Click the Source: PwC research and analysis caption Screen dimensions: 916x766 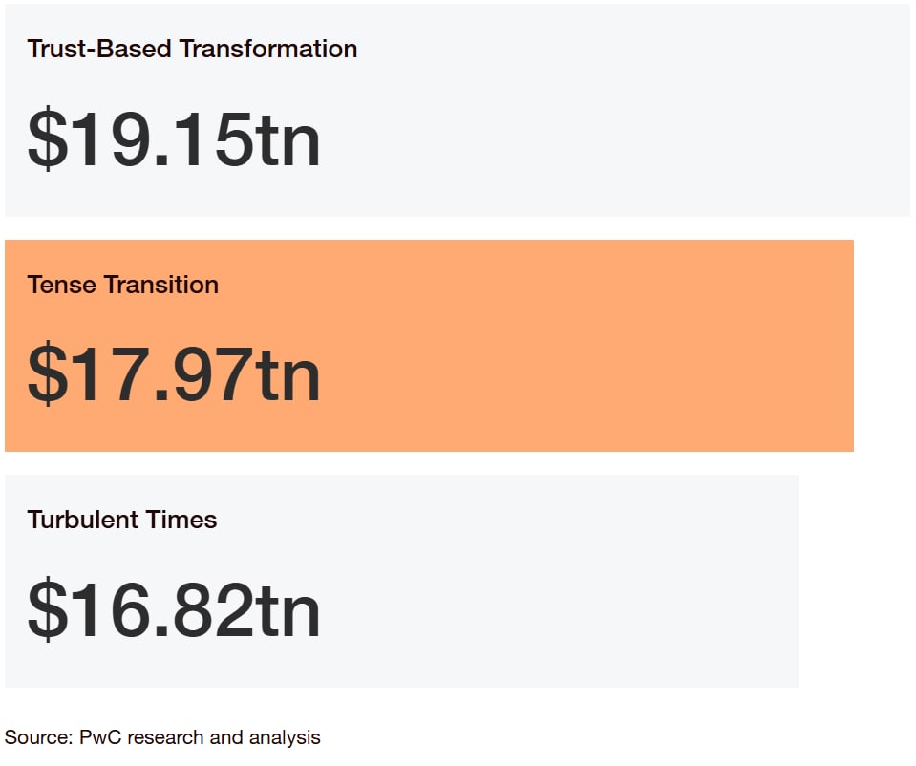coord(162,738)
